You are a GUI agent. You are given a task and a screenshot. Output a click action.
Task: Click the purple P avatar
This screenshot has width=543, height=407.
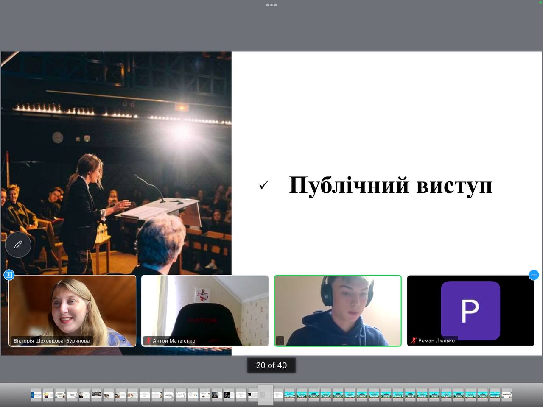tap(470, 310)
